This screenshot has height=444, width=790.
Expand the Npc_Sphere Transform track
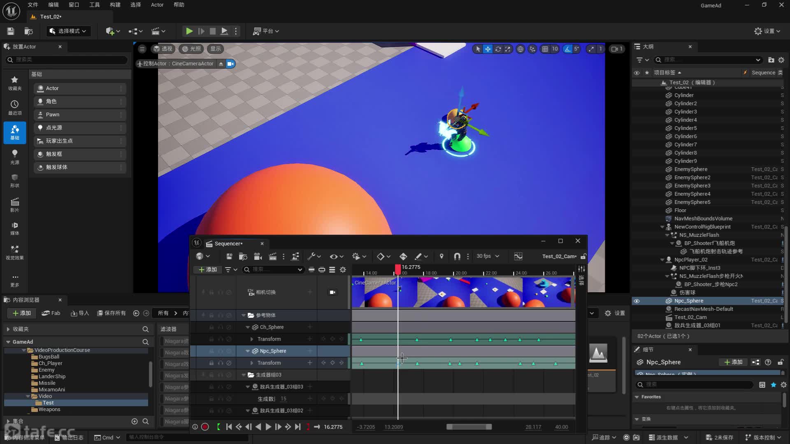[252, 363]
